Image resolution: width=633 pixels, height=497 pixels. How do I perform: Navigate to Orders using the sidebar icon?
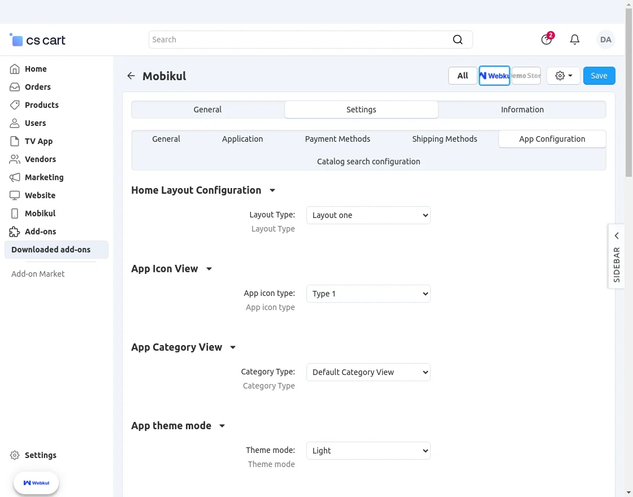tap(17, 87)
